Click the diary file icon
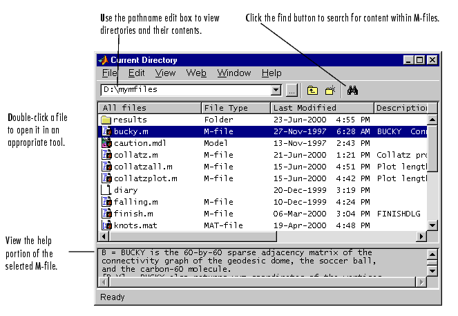 click(x=106, y=190)
